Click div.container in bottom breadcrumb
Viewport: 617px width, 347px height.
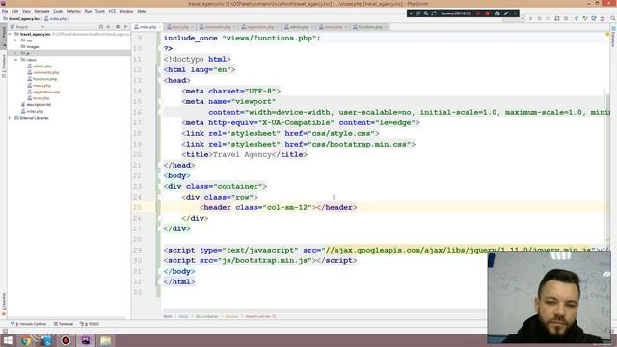click(206, 316)
